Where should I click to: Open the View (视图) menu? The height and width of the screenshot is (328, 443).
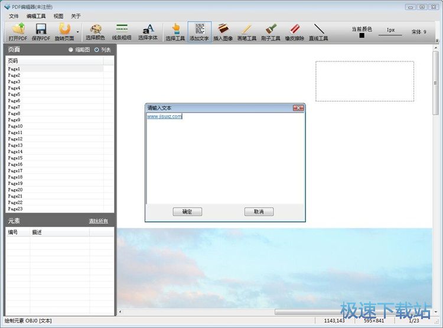[58, 16]
